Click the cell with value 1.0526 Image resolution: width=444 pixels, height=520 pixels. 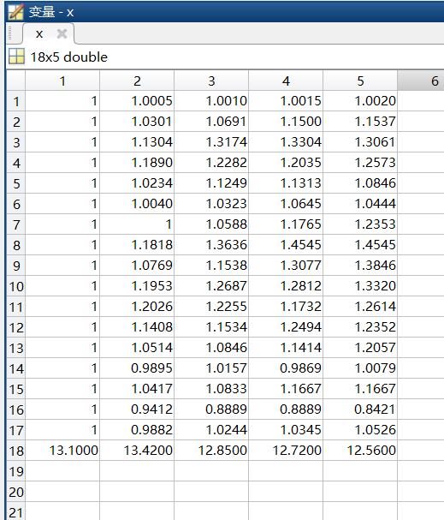click(360, 430)
